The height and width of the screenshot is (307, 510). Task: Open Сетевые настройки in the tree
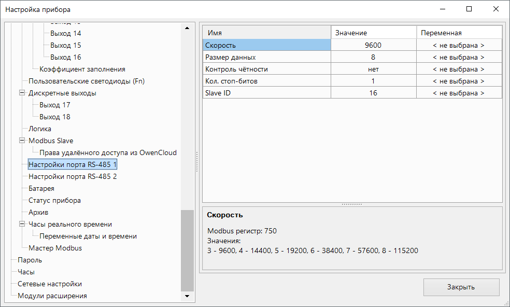click(49, 284)
